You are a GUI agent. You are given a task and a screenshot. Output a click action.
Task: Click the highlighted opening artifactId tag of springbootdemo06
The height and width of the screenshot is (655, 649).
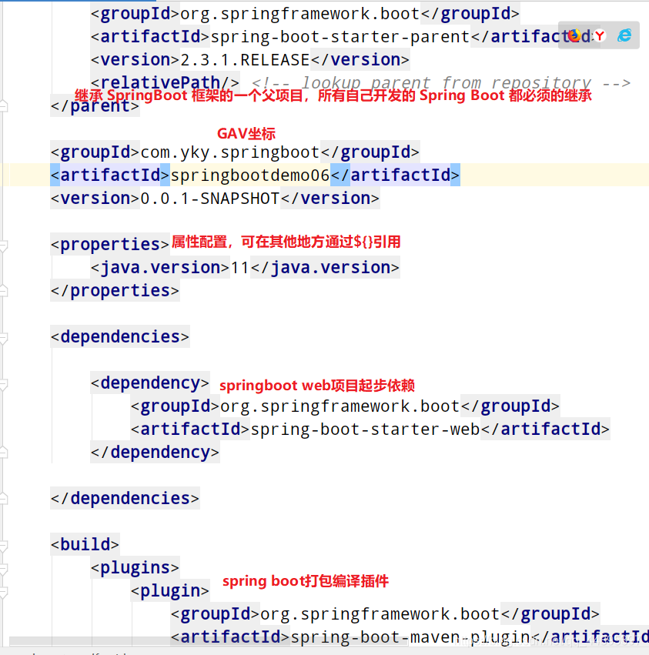pyautogui.click(x=110, y=175)
